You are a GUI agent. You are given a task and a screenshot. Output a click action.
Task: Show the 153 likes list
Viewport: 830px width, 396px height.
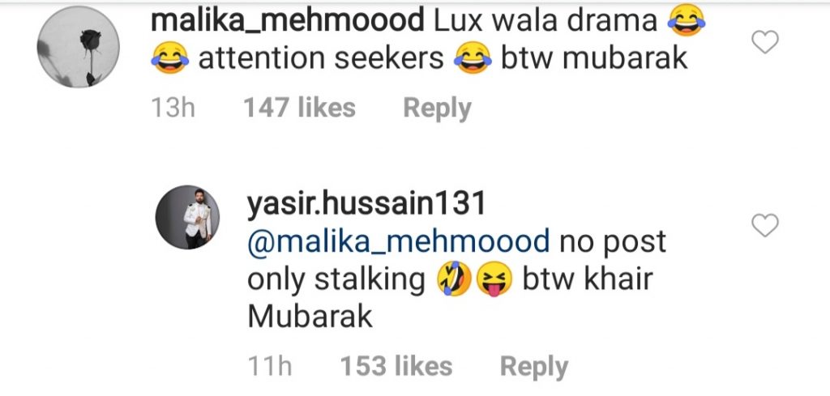396,366
